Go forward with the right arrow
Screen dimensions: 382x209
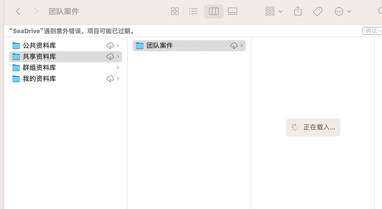(36, 11)
